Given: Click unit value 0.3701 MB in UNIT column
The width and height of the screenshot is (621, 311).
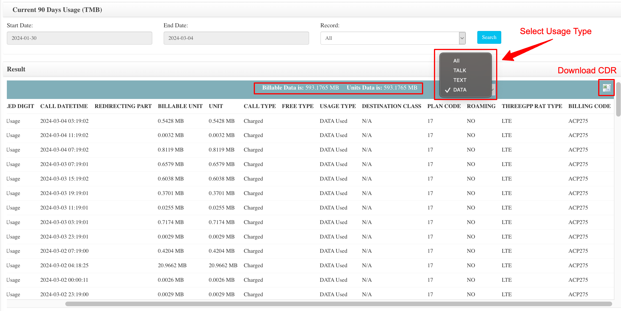Looking at the screenshot, I should click(x=222, y=193).
